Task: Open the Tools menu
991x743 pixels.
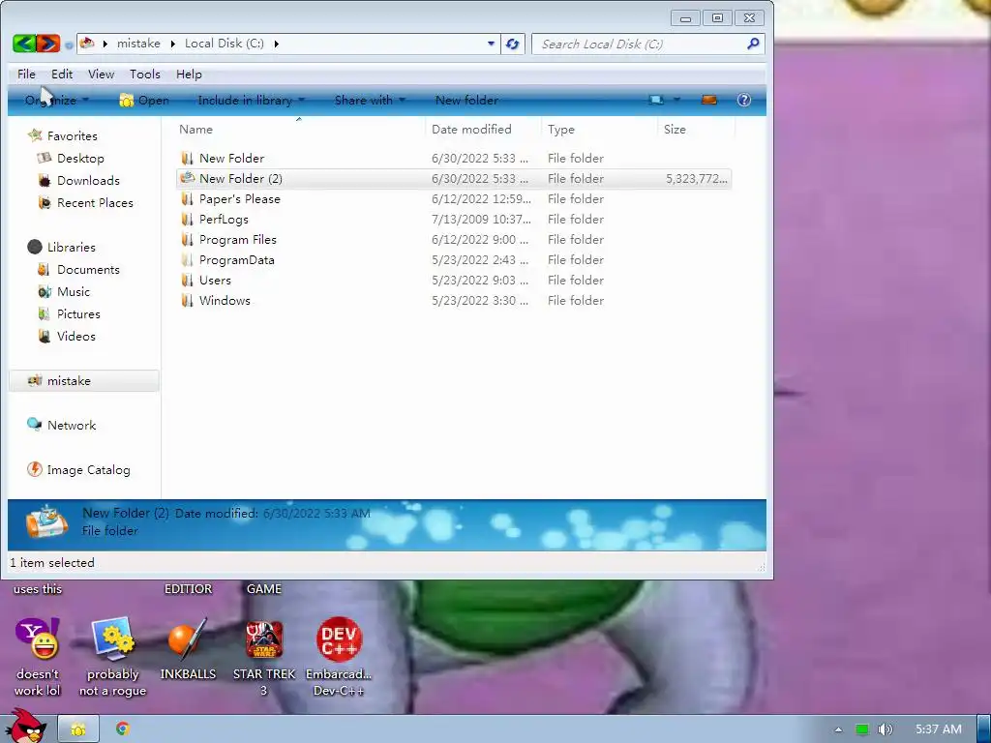Action: pos(145,74)
